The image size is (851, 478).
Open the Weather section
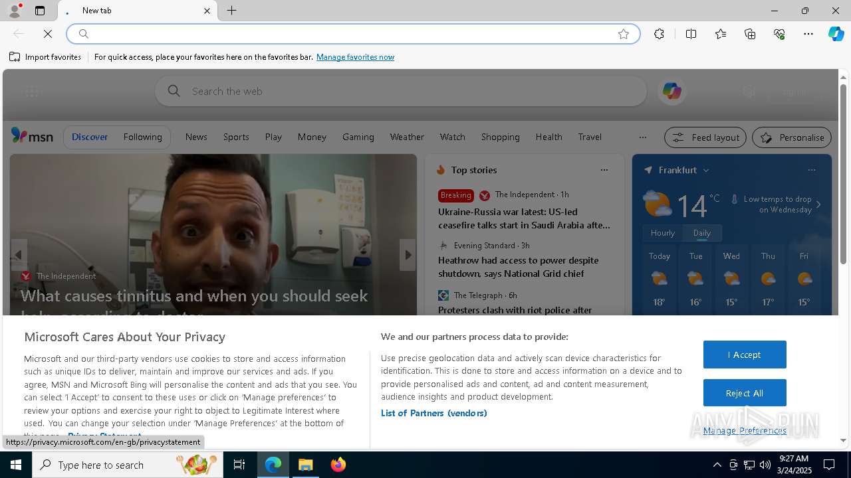[407, 137]
